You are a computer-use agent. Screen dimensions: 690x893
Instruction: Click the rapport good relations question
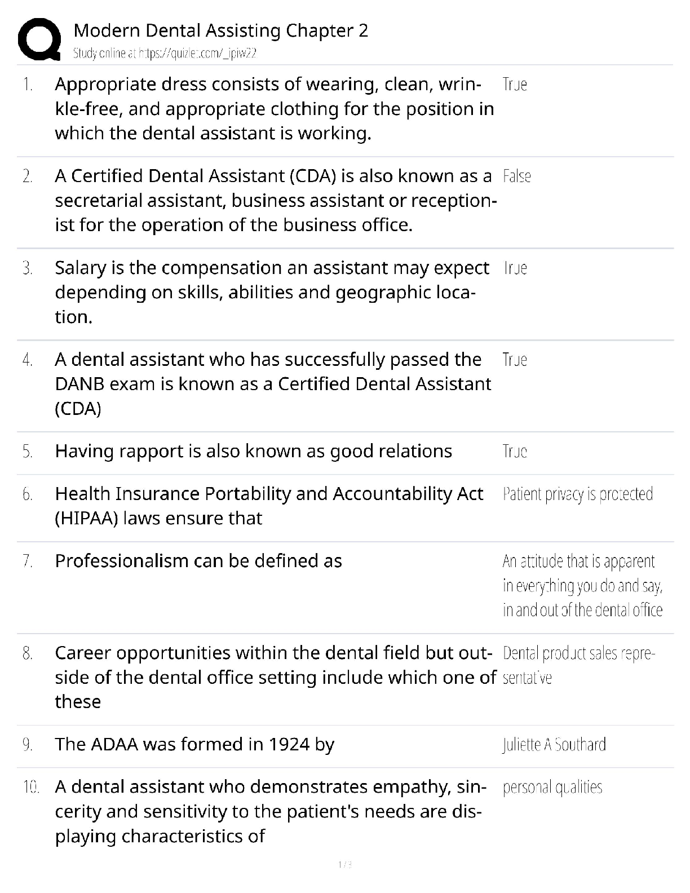tap(253, 451)
